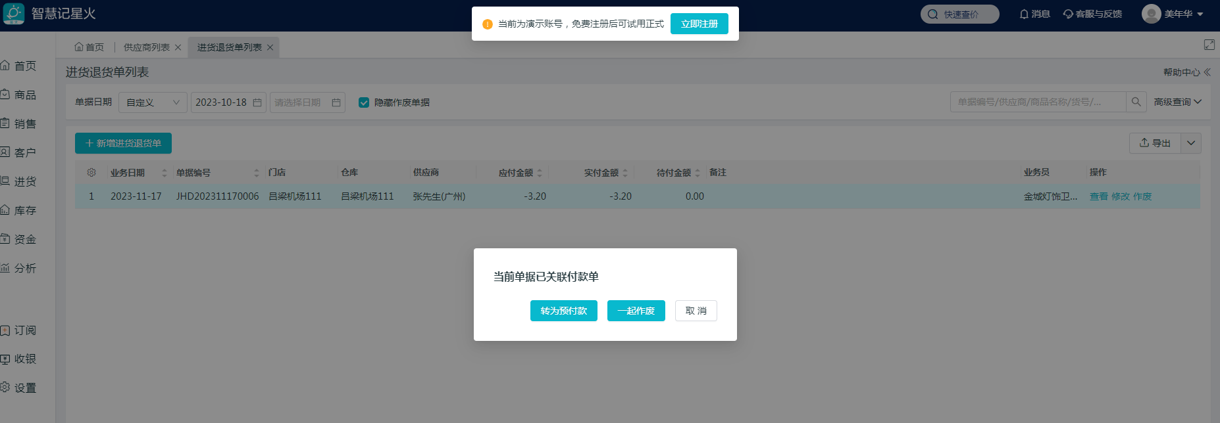Viewport: 1220px width, 423px height.
Task: Cancel the dialog with 取消
Action: pos(696,311)
